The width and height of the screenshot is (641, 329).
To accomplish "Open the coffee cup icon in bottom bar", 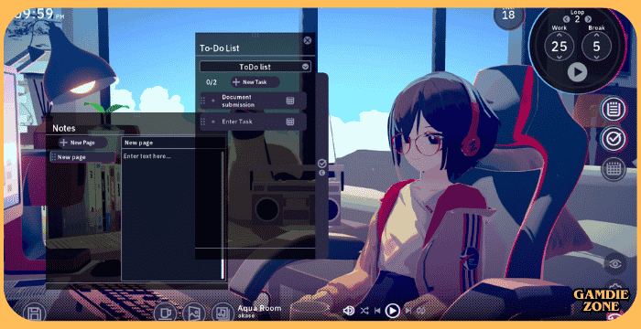I will (165, 313).
